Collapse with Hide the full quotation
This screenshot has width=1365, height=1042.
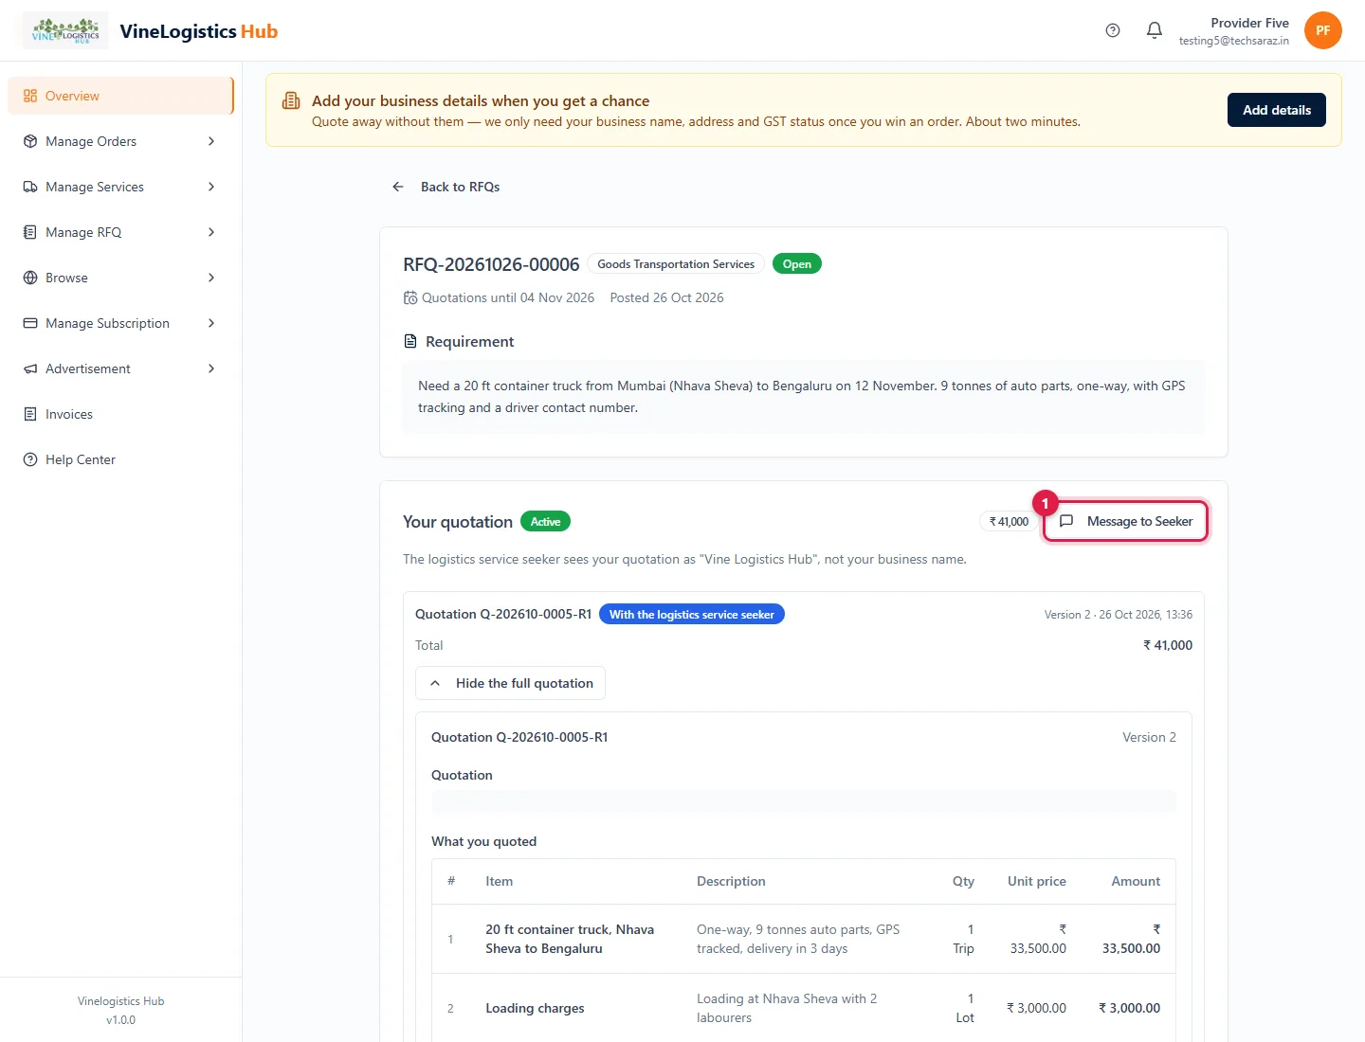click(510, 683)
